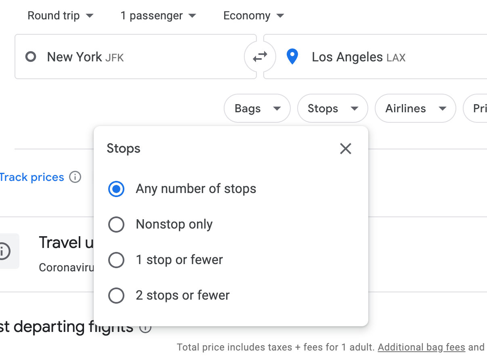The width and height of the screenshot is (487, 361).
Task: Select 1 stop or fewer
Action: tap(166, 260)
